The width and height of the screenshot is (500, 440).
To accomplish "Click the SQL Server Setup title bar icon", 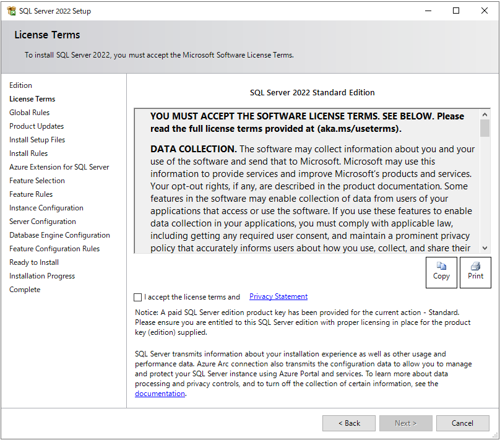I will [12, 11].
